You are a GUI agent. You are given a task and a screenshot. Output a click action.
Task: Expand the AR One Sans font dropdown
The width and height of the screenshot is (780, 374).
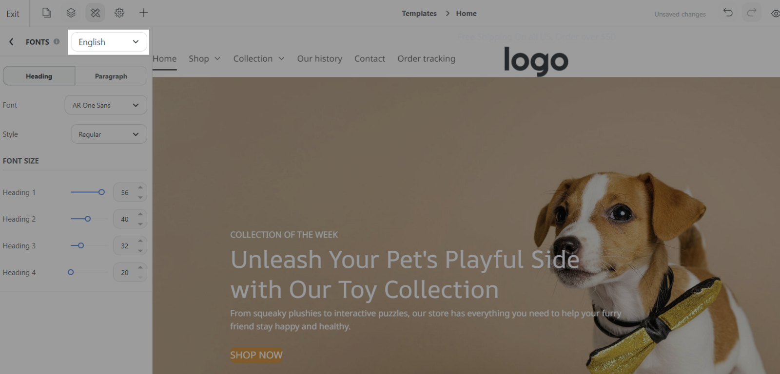point(106,105)
